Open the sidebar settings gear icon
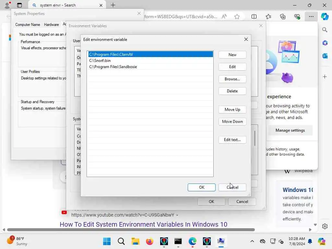The height and width of the screenshot is (249, 332). [x=325, y=226]
